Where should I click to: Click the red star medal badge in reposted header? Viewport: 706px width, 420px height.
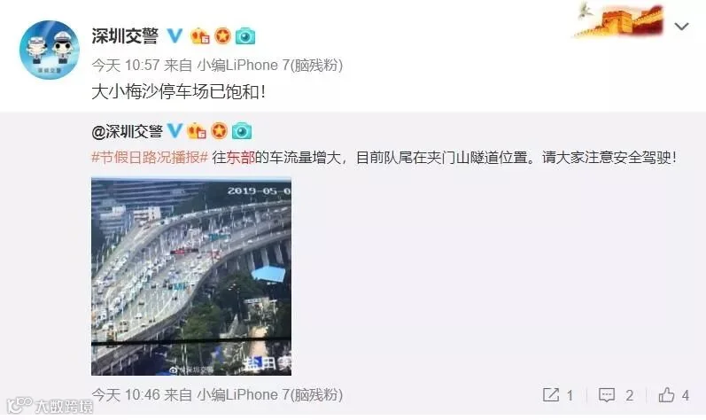[x=219, y=131]
